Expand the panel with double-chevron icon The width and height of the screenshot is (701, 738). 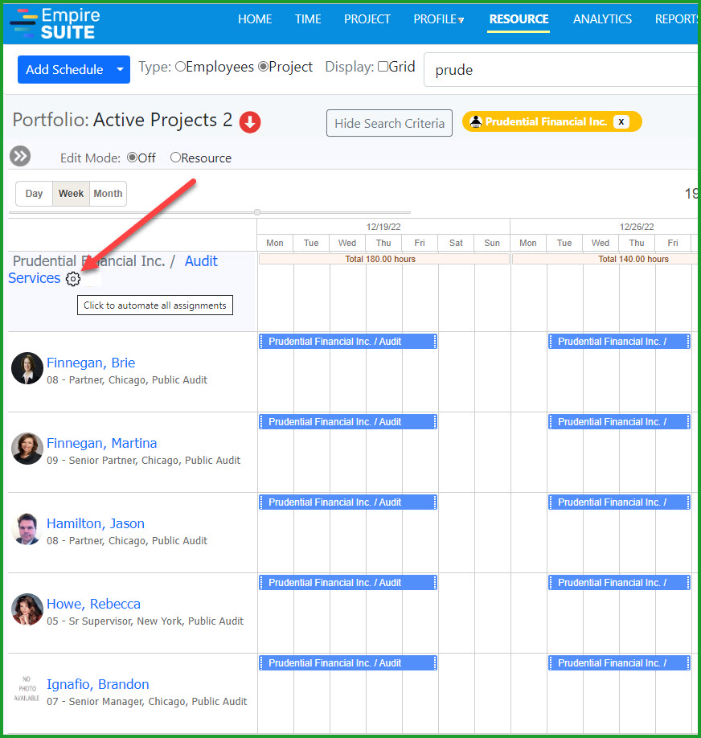pyautogui.click(x=20, y=156)
